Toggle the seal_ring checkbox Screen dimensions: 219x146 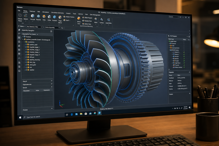(x=26, y=62)
